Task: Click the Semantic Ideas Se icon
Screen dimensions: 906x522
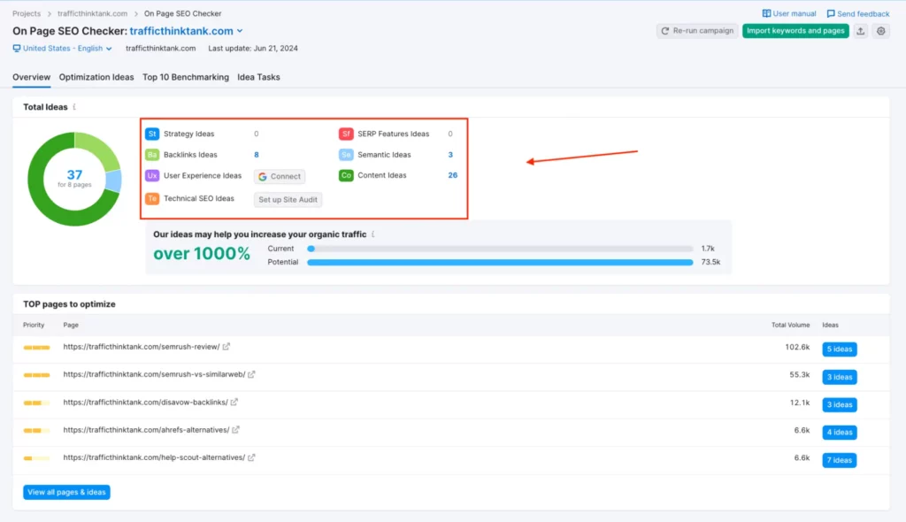Action: pyautogui.click(x=345, y=154)
